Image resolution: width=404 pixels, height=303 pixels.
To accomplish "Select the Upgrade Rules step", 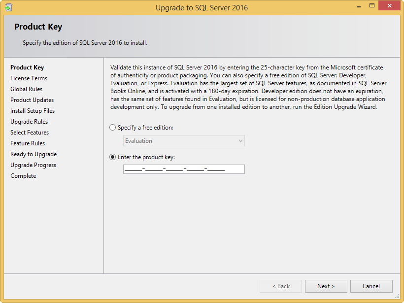I will tap(29, 122).
